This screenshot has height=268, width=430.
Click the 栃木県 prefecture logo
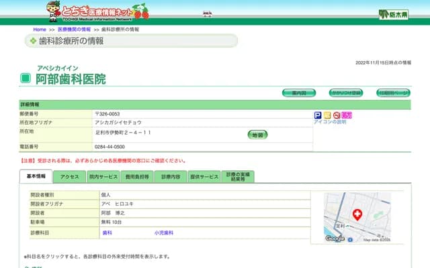pos(393,14)
